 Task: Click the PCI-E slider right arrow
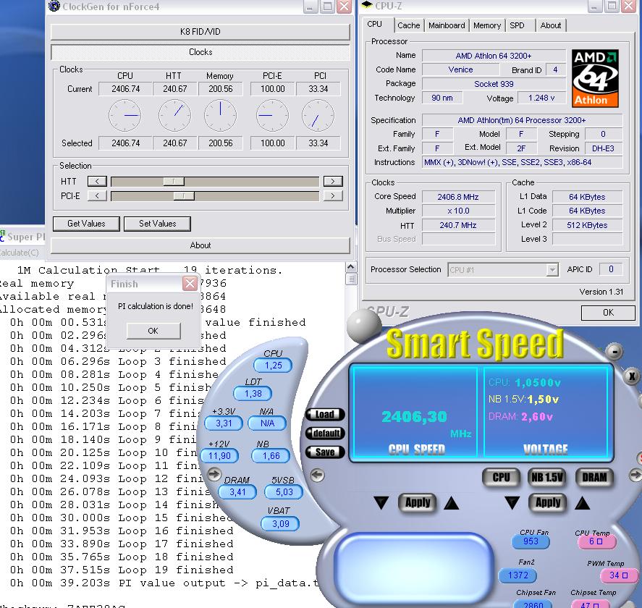pyautogui.click(x=333, y=195)
